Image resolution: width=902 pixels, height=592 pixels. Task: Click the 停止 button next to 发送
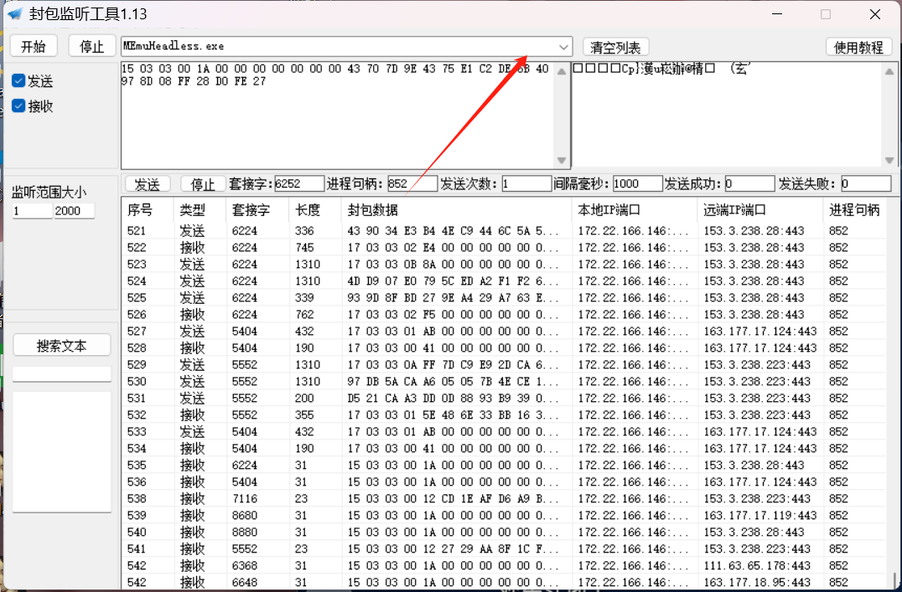point(202,183)
